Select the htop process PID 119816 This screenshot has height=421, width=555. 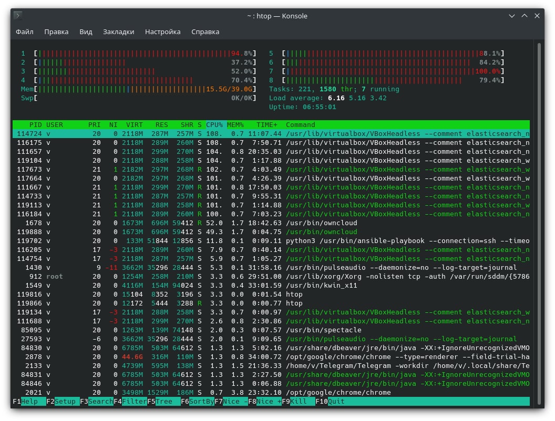coord(271,294)
